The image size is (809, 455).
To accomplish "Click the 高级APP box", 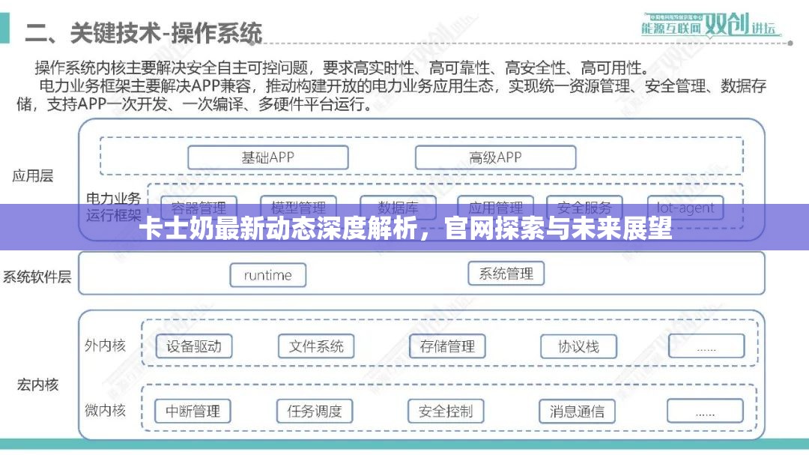I will pos(495,157).
